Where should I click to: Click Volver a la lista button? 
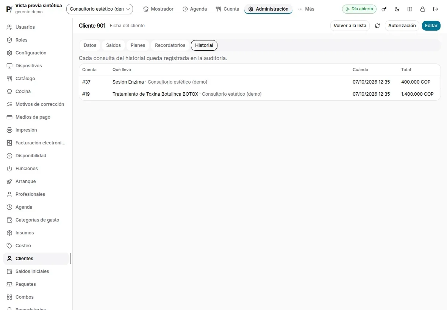(350, 26)
